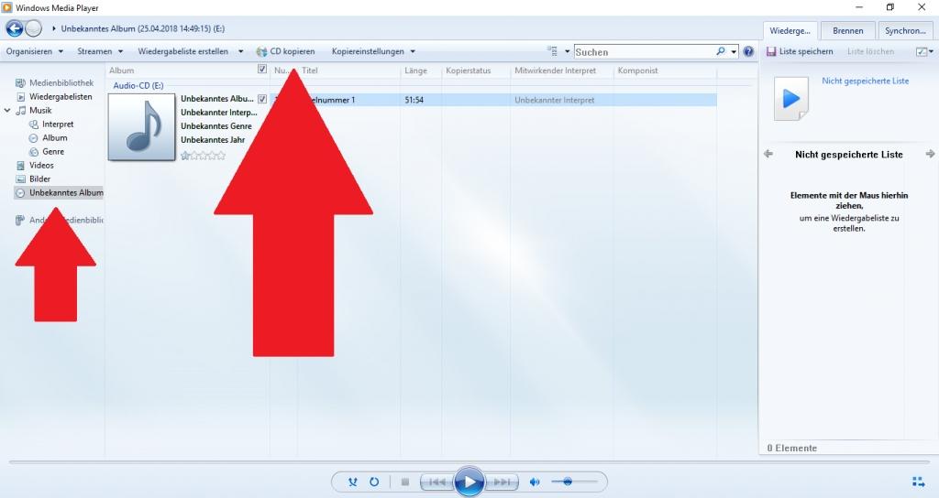
Task: Click the volume slider track
Action: (578, 482)
